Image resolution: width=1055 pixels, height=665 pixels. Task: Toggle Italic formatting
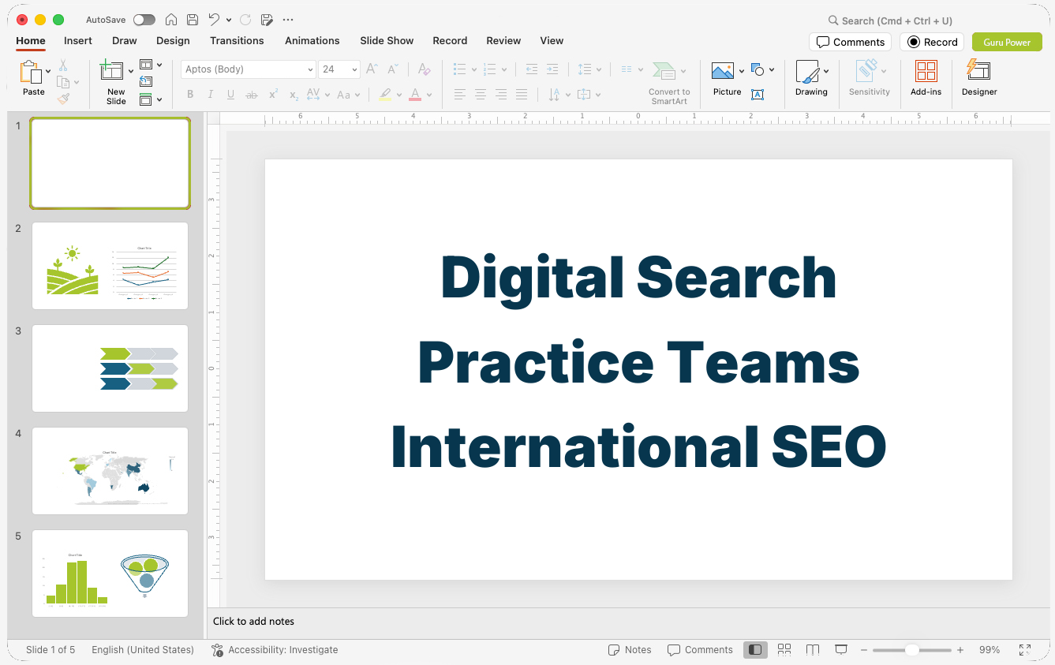coord(211,95)
